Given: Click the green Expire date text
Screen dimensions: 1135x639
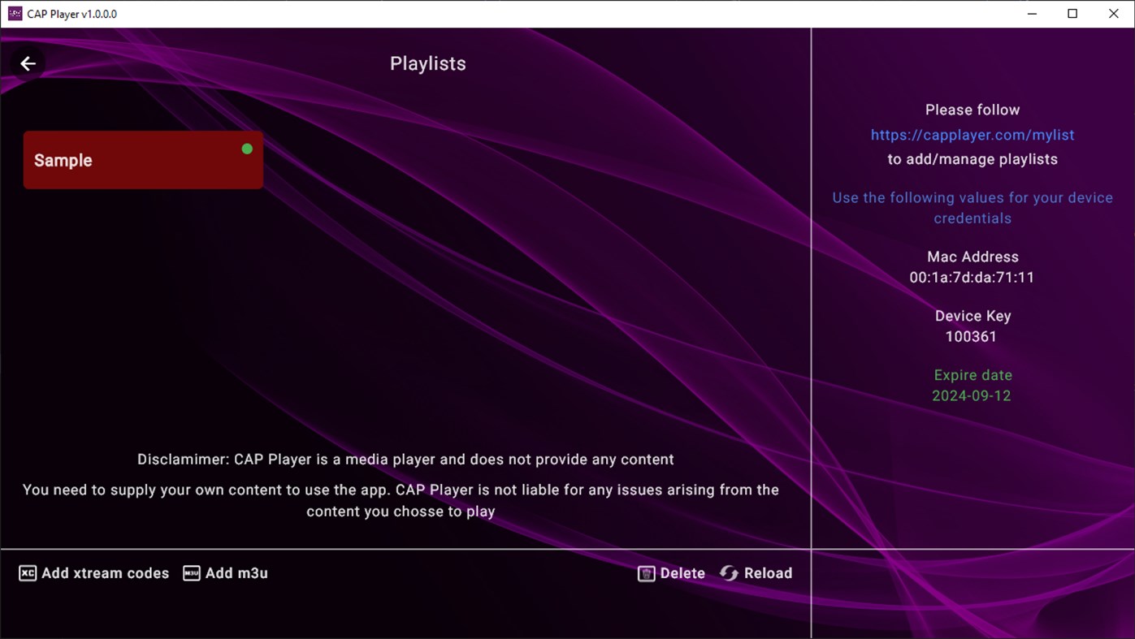Looking at the screenshot, I should click(973, 374).
